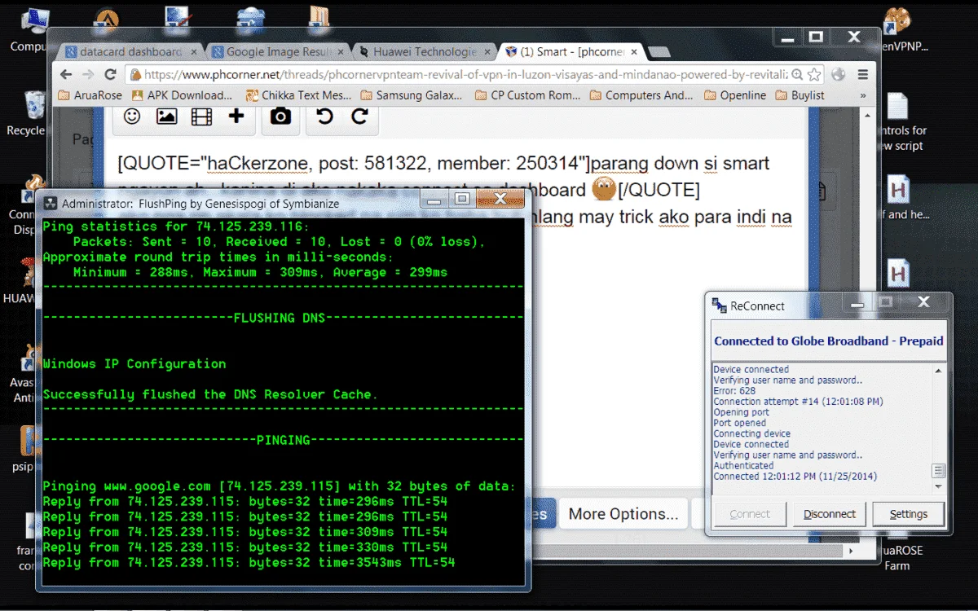Screen dimensions: 978x611
Task: Click the globe extension icon in Chrome
Action: point(838,74)
